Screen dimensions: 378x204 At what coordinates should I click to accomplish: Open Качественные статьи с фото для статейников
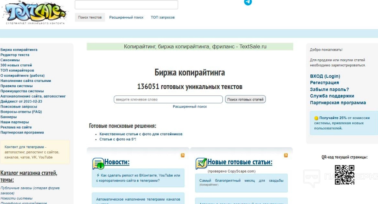(141, 134)
